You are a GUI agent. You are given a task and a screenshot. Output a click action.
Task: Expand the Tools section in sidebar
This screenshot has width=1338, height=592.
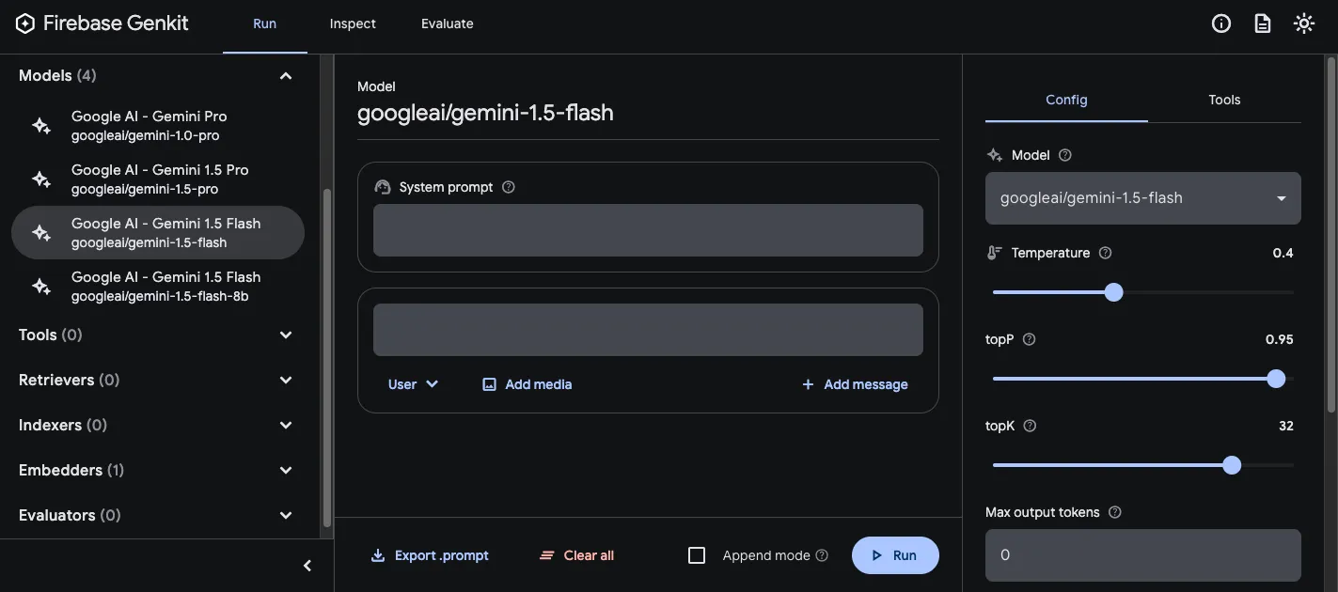click(286, 335)
